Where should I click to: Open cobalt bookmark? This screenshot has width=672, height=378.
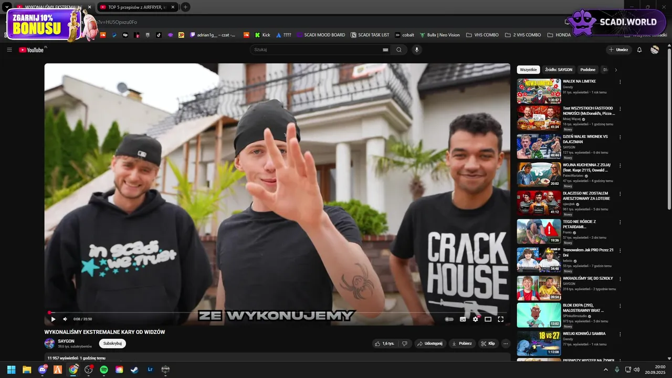[x=404, y=35]
